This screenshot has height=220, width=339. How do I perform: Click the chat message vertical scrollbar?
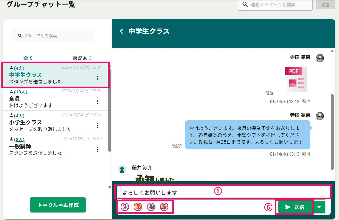pyautogui.click(x=332, y=131)
